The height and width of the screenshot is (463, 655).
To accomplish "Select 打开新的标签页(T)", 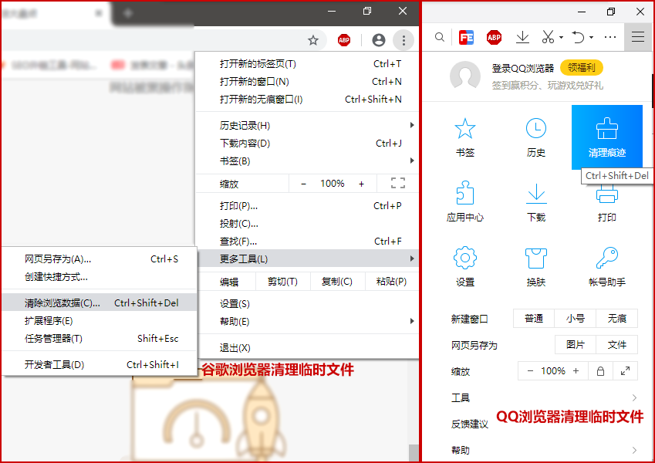I will [x=307, y=64].
